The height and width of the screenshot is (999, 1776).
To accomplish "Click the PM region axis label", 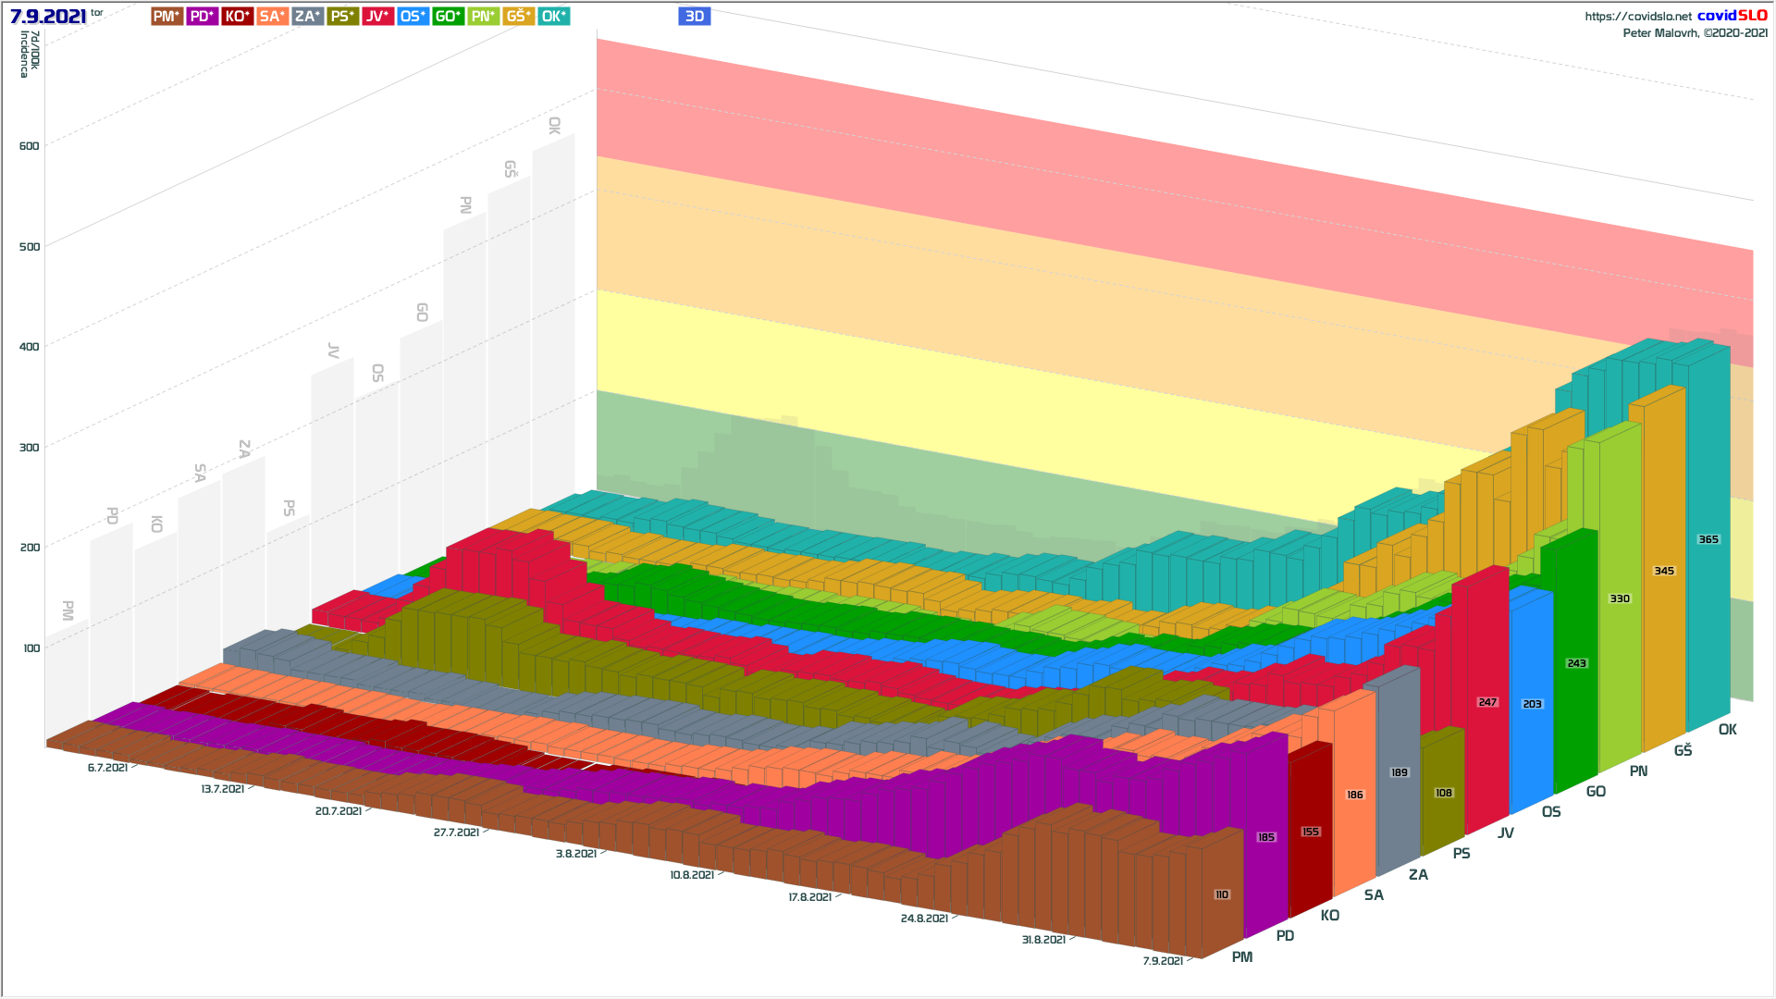I will point(1241,957).
